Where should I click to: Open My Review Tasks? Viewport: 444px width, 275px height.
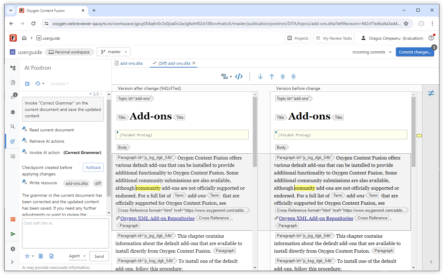click(334, 38)
